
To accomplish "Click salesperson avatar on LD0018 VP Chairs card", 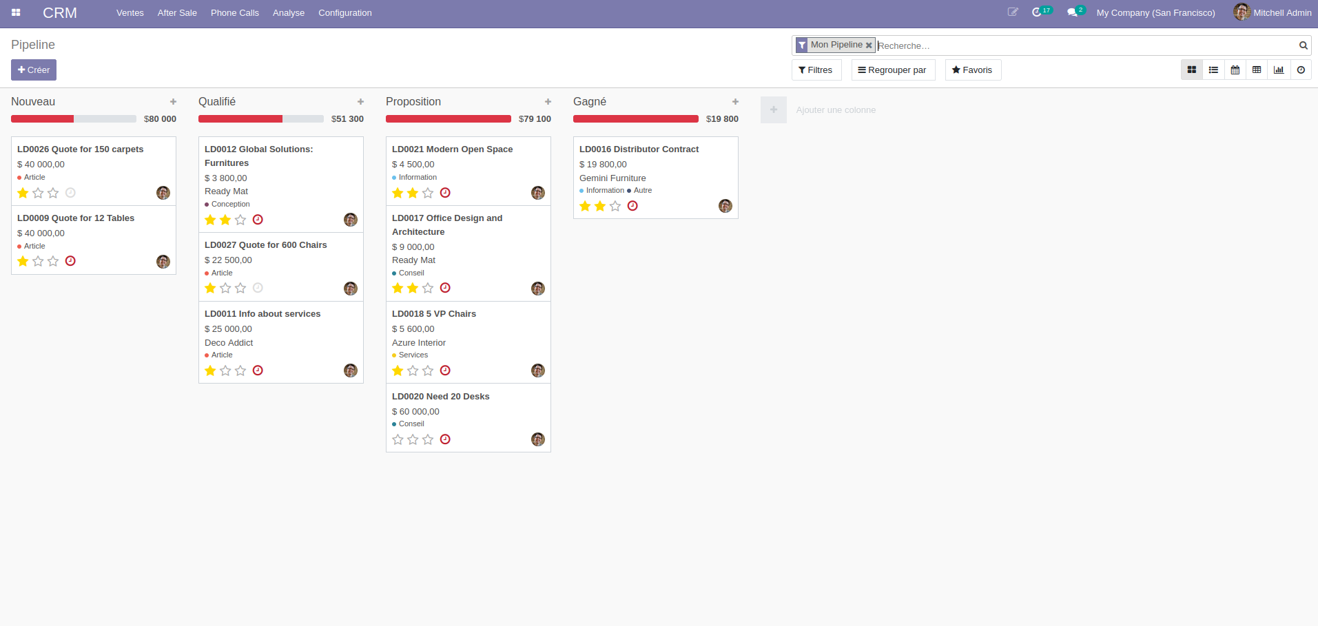I will (538, 371).
